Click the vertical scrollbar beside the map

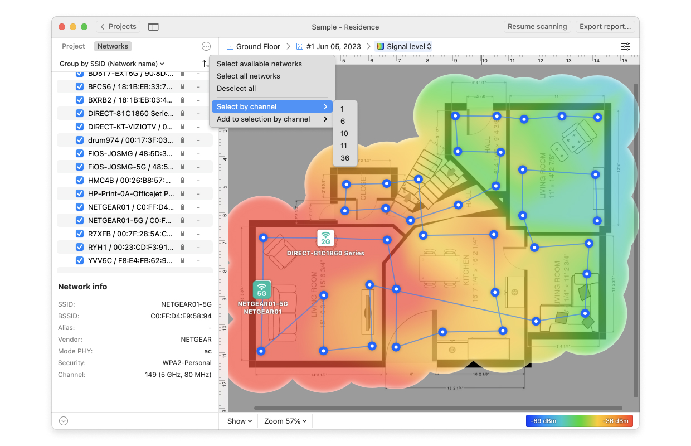pos(636,240)
